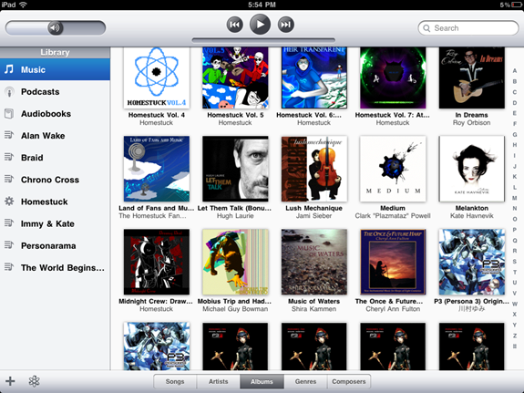This screenshot has height=393, width=524.
Task: Open the Homestuck Vol. 4 album cover
Action: 157,78
